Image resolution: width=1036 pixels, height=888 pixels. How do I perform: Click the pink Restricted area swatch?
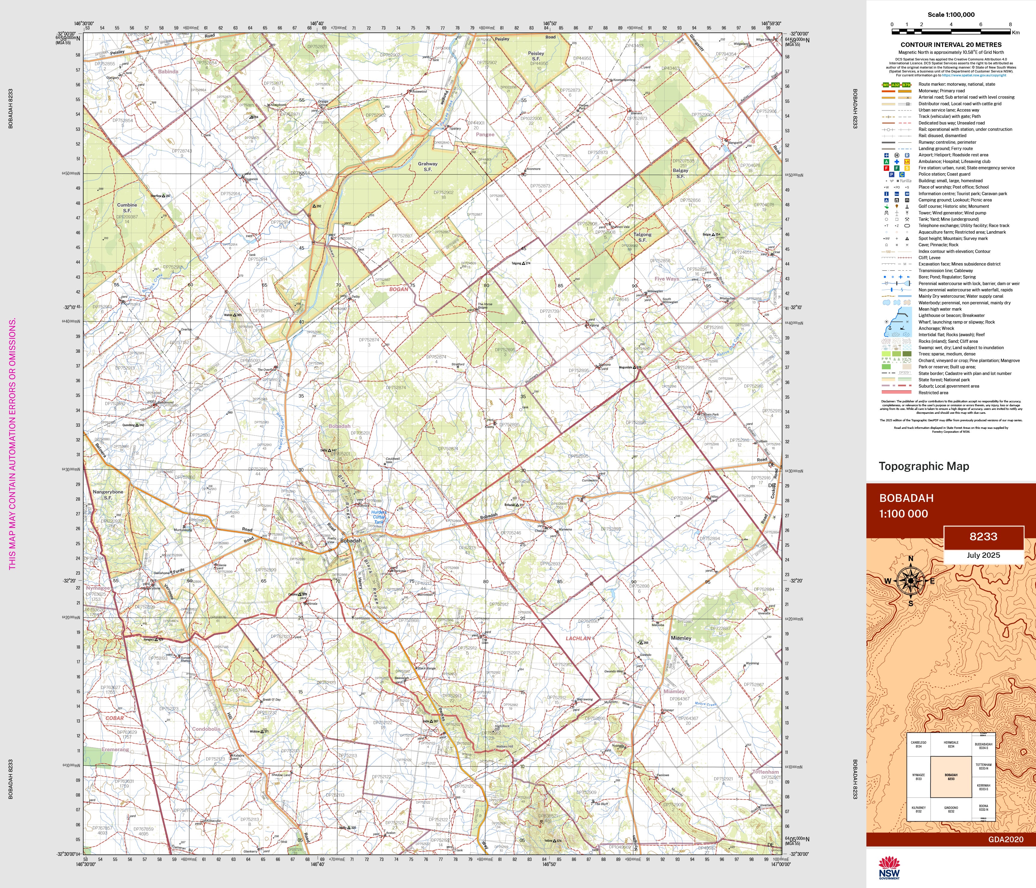[x=896, y=392]
